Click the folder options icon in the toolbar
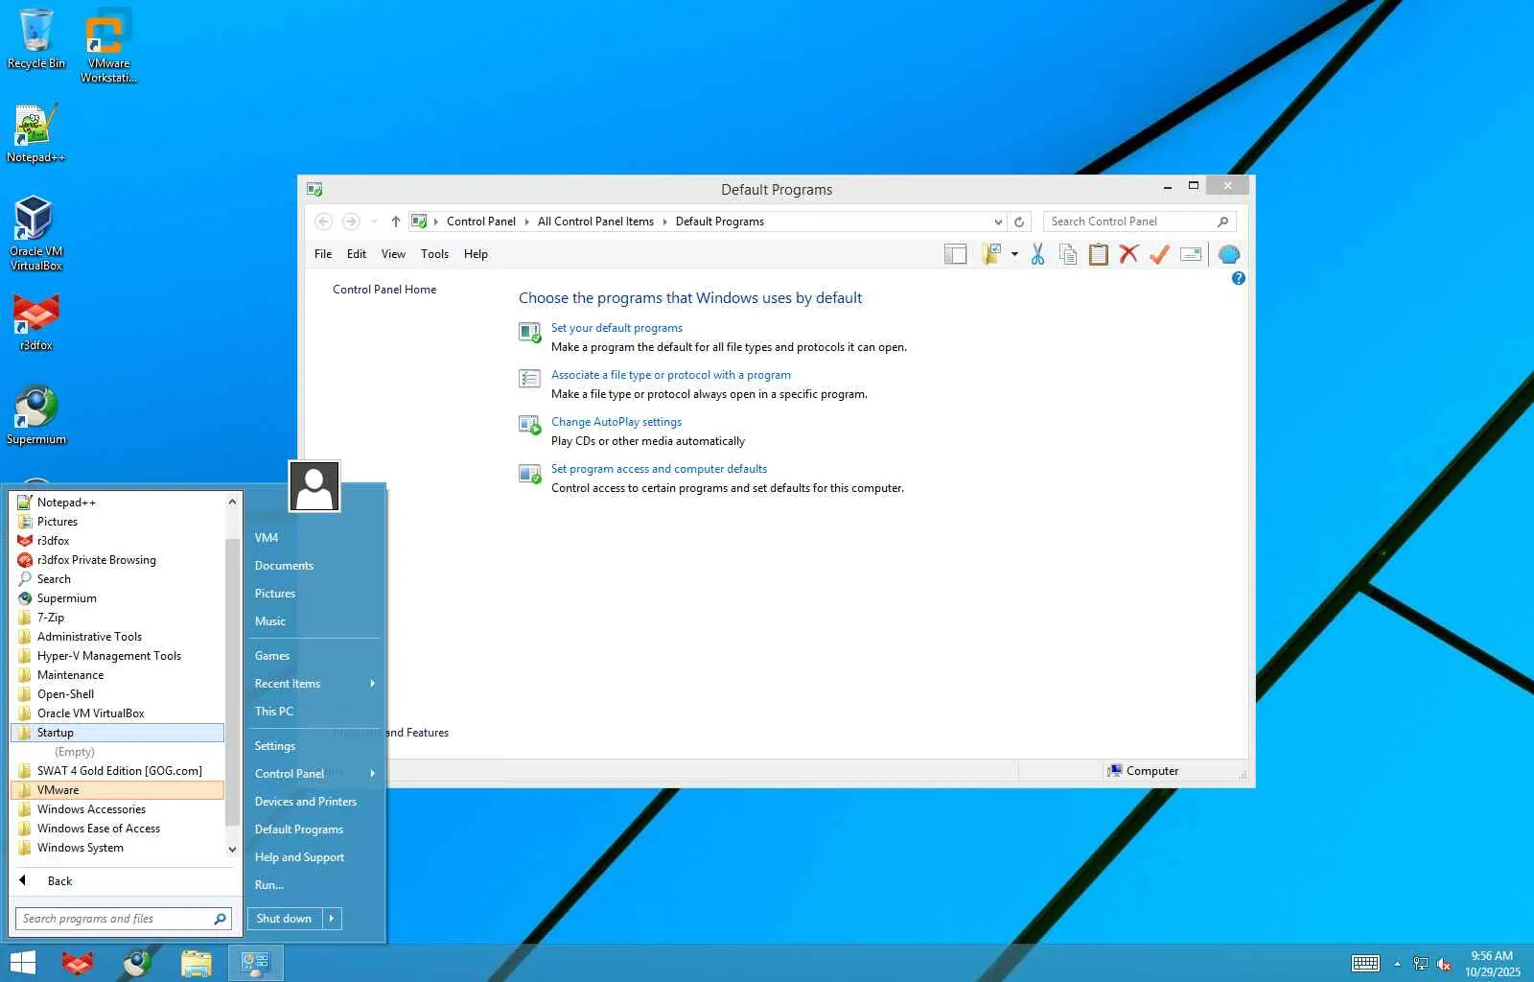This screenshot has width=1534, height=982. click(991, 254)
